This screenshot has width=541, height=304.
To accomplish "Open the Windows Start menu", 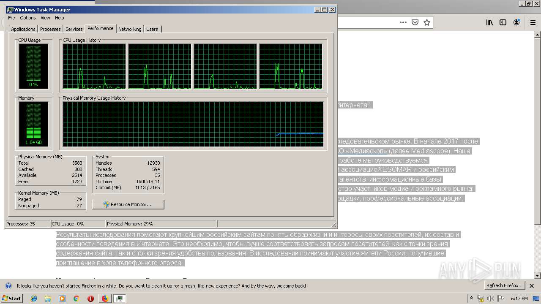I will click(12, 299).
